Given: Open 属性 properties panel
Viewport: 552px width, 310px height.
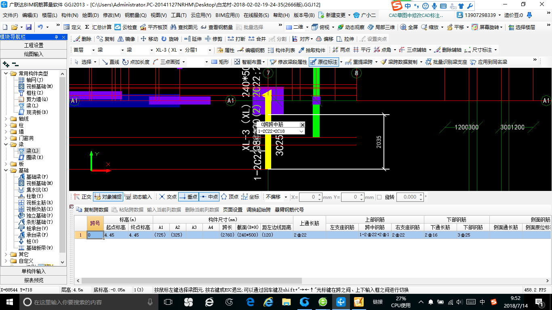Looking at the screenshot, I should click(x=226, y=50).
